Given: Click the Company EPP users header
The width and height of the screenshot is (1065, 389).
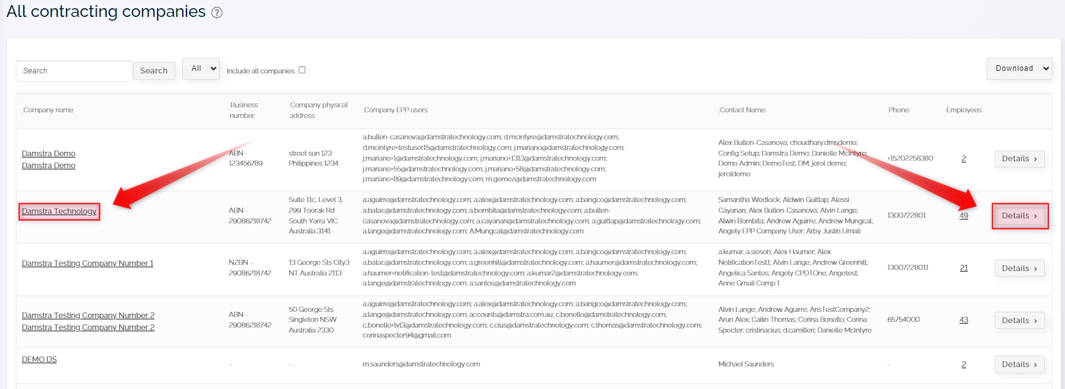Looking at the screenshot, I should pyautogui.click(x=396, y=110).
